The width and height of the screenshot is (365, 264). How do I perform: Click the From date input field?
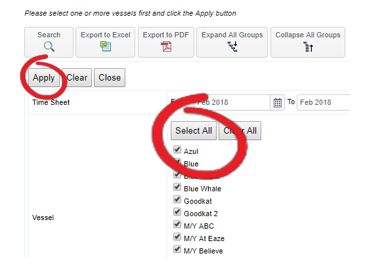point(232,102)
